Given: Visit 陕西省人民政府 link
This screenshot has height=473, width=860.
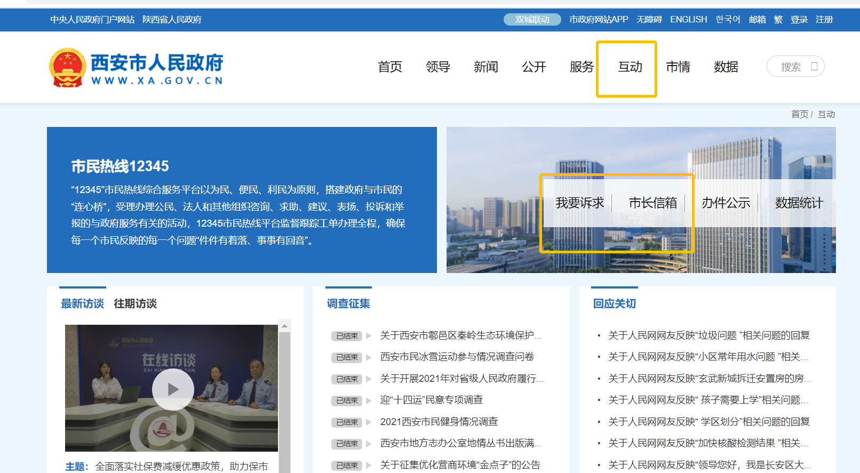Looking at the screenshot, I should click(x=172, y=20).
